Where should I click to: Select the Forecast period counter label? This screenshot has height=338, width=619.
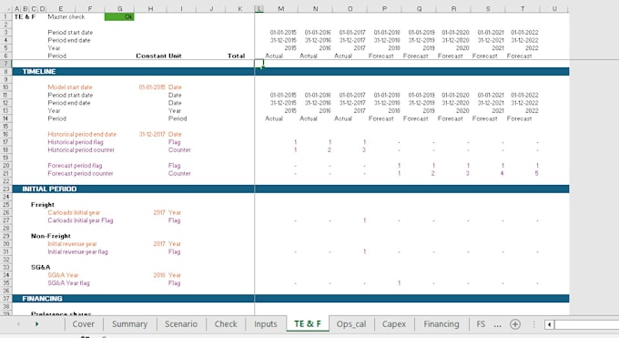pyautogui.click(x=80, y=173)
